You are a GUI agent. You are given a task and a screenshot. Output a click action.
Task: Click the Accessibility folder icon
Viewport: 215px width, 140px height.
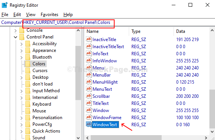pyautogui.click(x=28, y=44)
